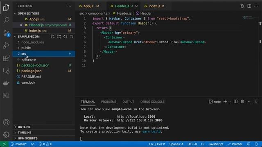Open the .gitignore file
The image size is (262, 147).
click(44, 59)
